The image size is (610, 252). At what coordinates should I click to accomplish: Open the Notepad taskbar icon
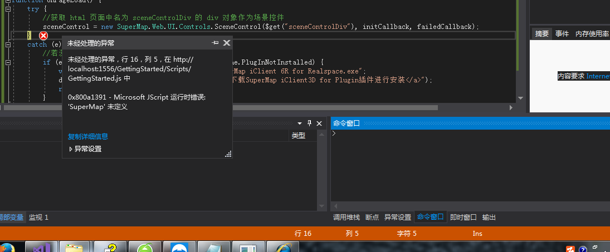coord(213,247)
